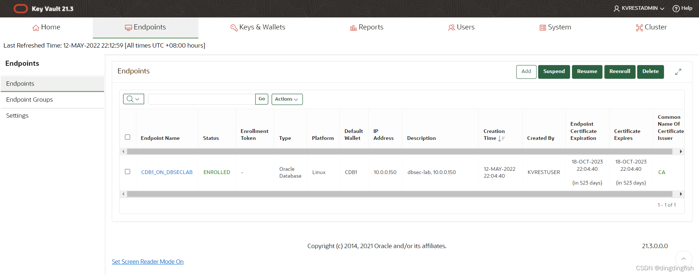
Task: Select Endpoints in the left sidebar
Action: [x=52, y=84]
